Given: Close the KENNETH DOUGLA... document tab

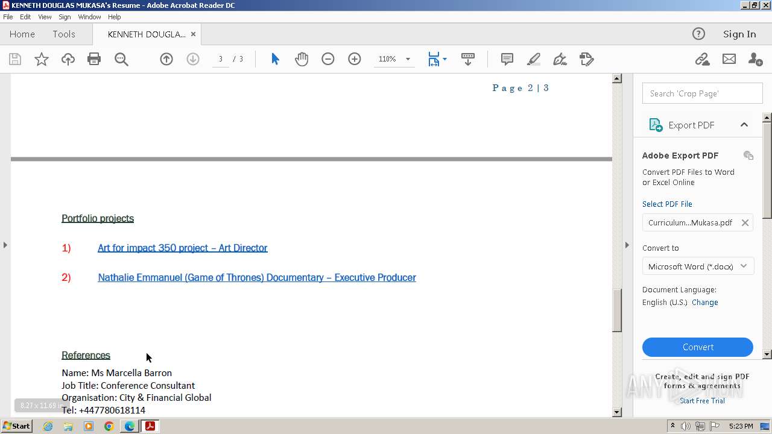Looking at the screenshot, I should tap(193, 34).
